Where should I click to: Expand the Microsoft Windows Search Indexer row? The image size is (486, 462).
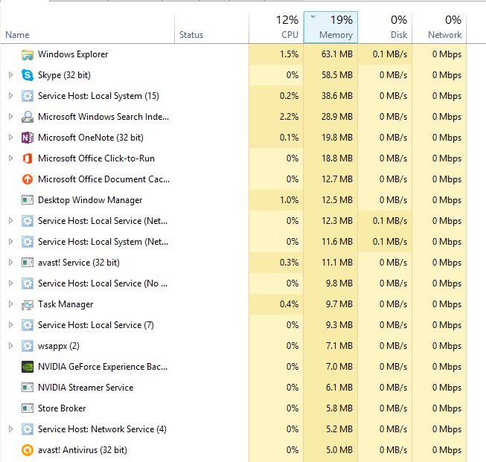(10, 117)
